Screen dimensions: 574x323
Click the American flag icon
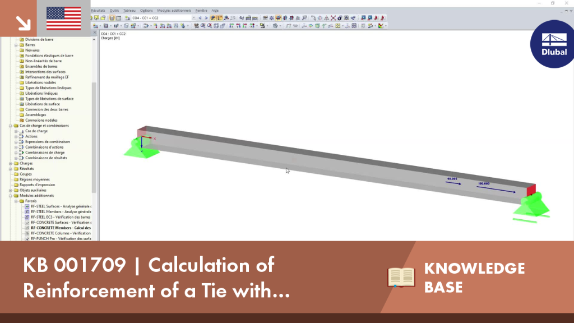pos(64,19)
